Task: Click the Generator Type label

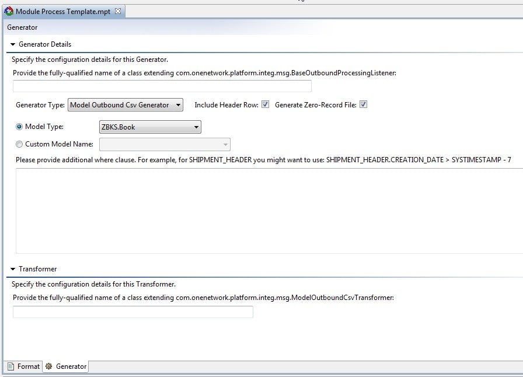Action: (x=40, y=105)
